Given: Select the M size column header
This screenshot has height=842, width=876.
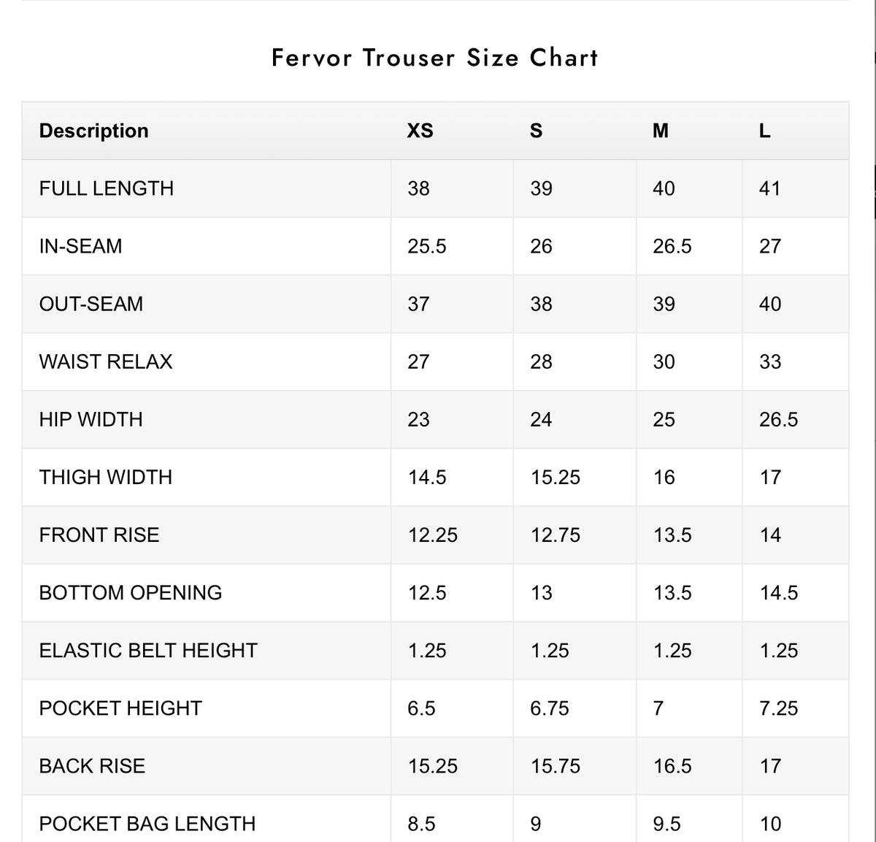Looking at the screenshot, I should [x=660, y=131].
